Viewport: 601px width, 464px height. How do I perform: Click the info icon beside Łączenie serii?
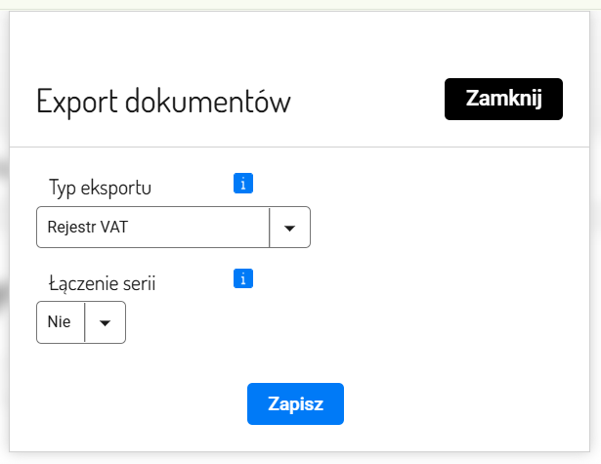(x=244, y=279)
